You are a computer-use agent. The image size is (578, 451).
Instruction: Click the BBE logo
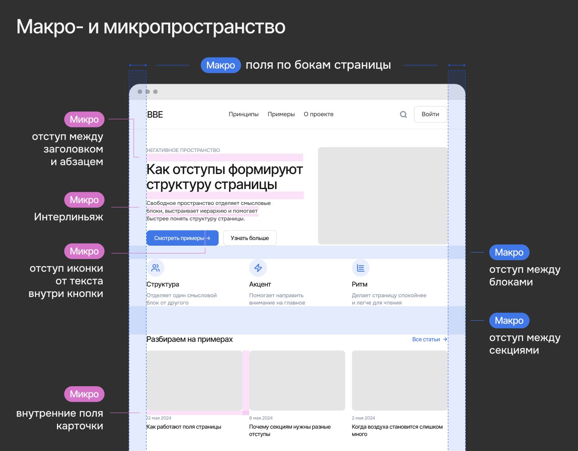155,114
